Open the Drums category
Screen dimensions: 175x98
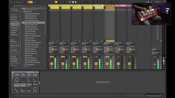click(14, 19)
